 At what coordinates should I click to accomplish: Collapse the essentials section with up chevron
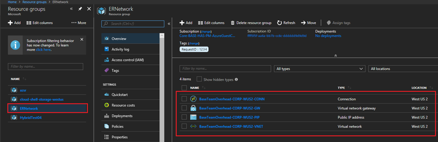pos(335,55)
